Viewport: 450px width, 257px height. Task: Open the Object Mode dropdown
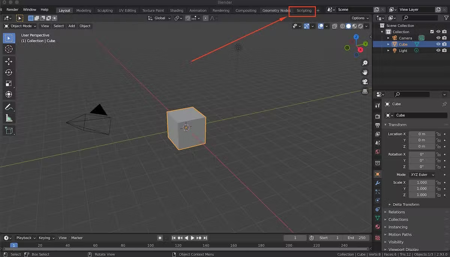click(x=19, y=26)
